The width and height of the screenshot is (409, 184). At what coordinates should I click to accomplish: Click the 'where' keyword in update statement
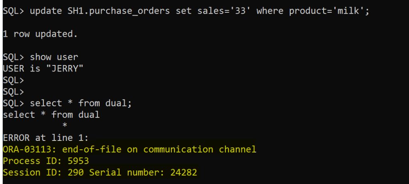(269, 11)
